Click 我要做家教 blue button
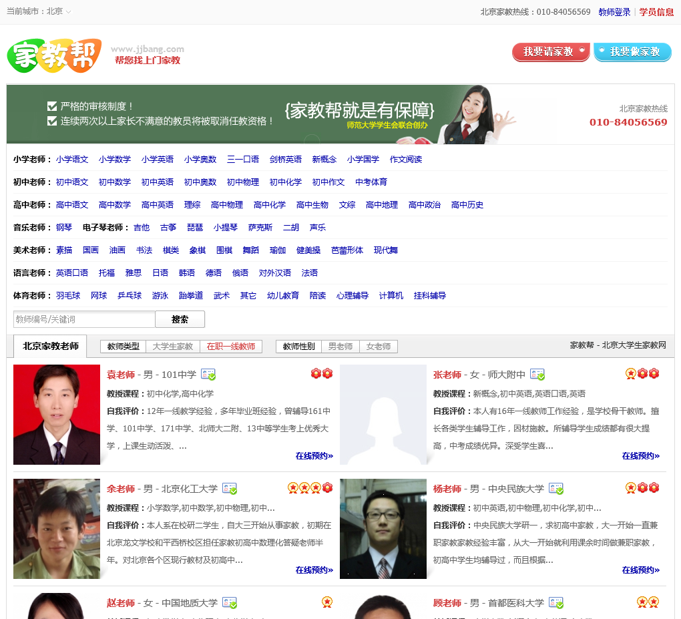681x619 pixels. (633, 52)
